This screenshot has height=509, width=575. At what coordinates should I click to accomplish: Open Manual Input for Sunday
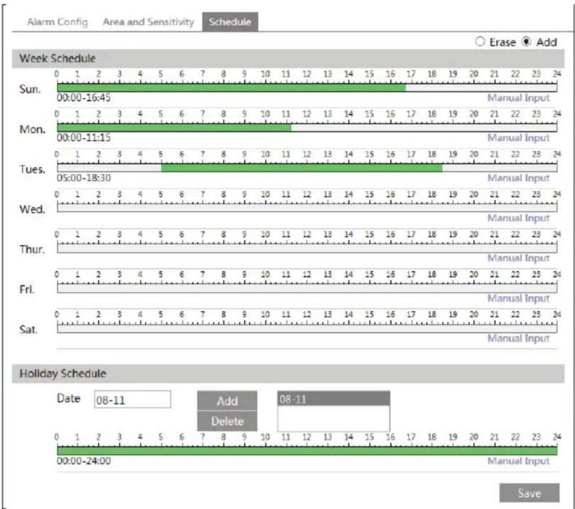(x=518, y=98)
